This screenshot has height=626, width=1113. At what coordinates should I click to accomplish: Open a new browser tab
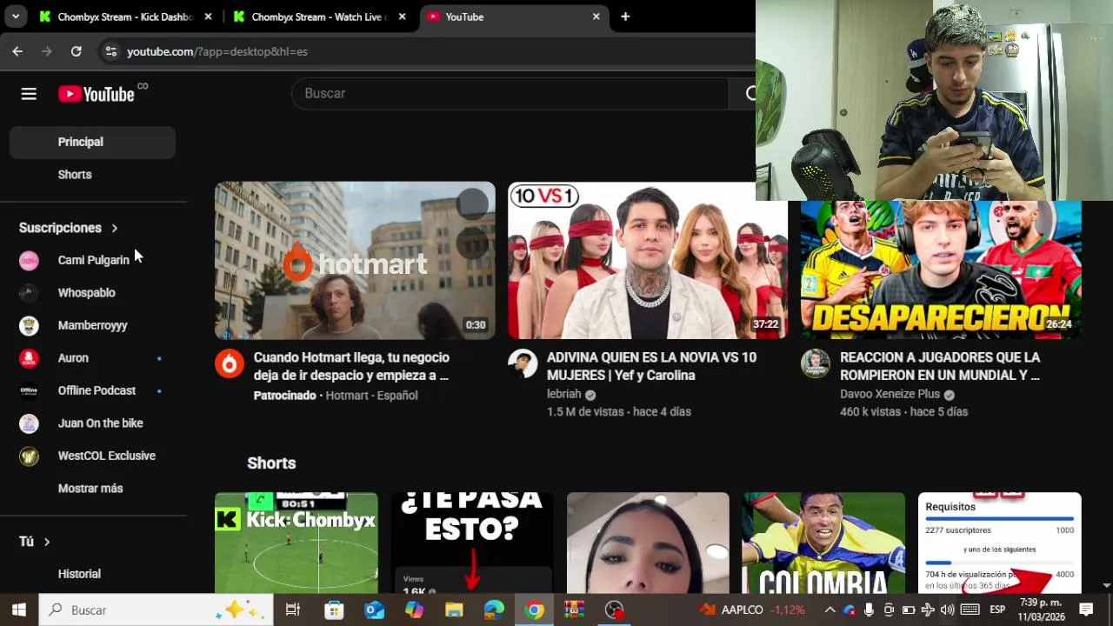[625, 17]
